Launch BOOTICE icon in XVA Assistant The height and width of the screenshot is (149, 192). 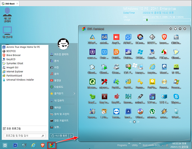152,37
